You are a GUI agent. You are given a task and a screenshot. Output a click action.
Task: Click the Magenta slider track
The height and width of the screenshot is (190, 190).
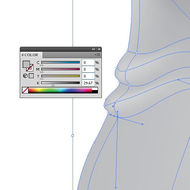pyautogui.click(x=60, y=69)
